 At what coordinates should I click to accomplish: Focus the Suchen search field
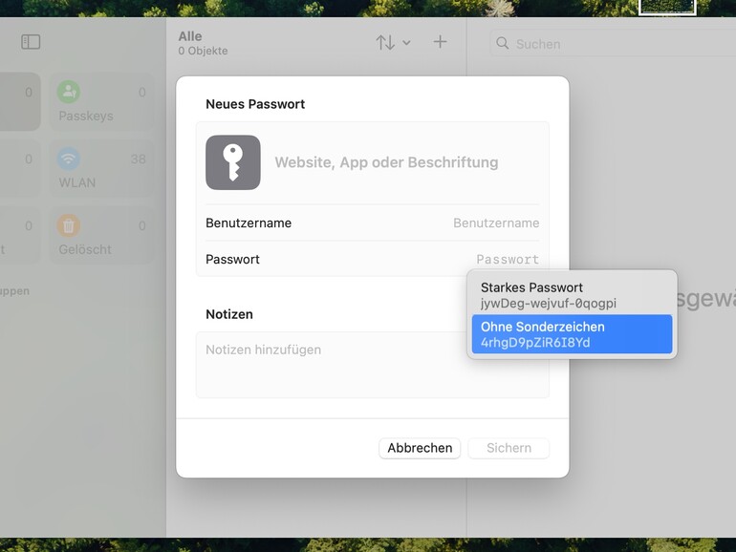coord(613,44)
